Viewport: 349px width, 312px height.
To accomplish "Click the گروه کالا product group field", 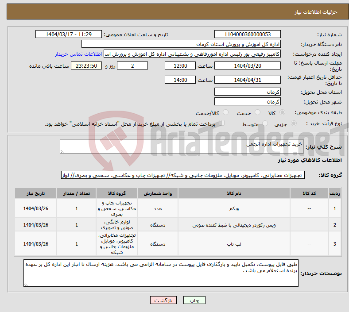I will 183,175.
